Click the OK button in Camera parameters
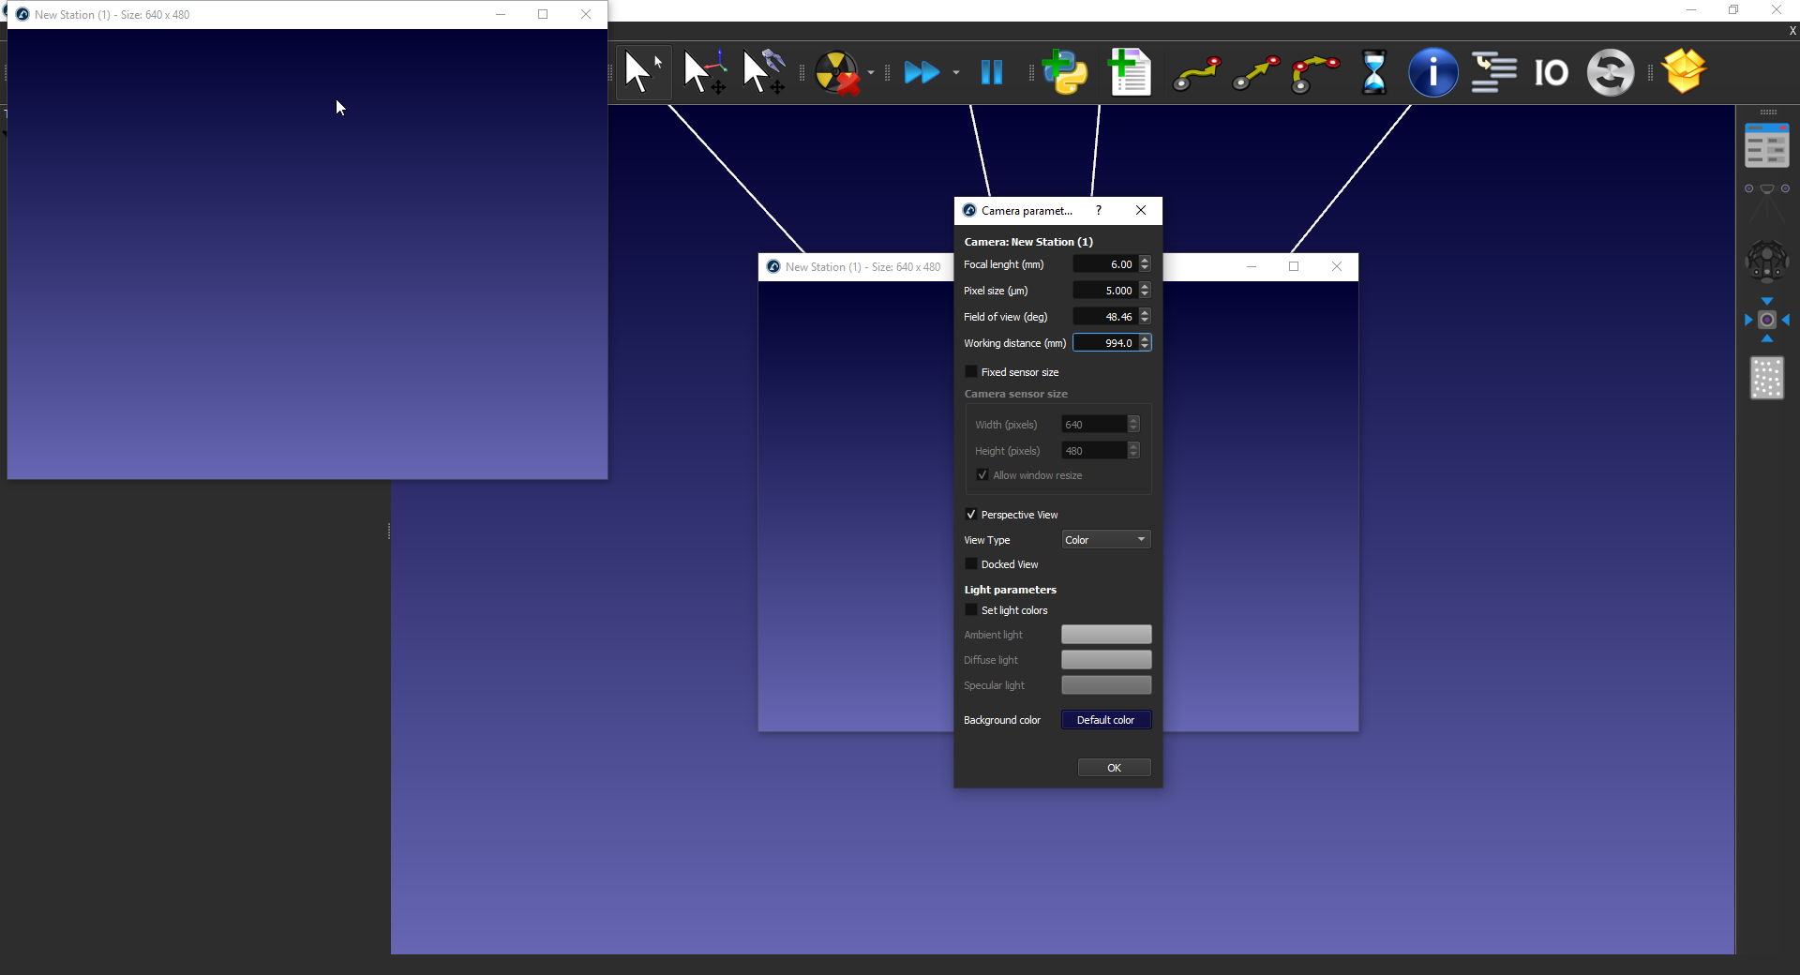The height and width of the screenshot is (975, 1800). coord(1114,768)
